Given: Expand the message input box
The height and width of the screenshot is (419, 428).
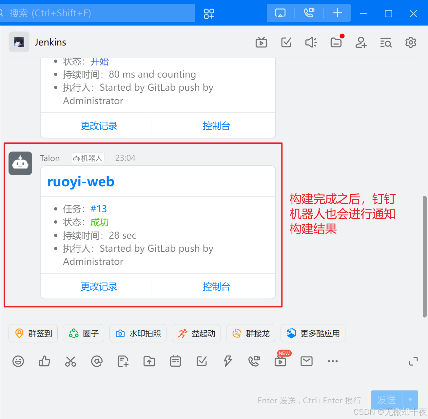Looking at the screenshot, I should 413,361.
